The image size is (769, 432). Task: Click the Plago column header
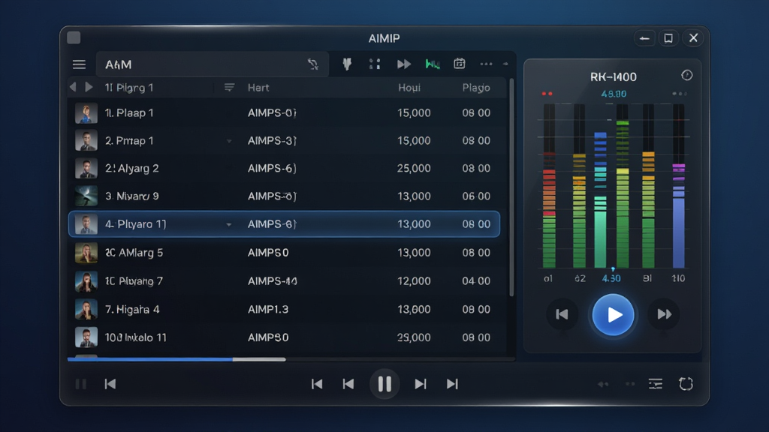point(476,88)
